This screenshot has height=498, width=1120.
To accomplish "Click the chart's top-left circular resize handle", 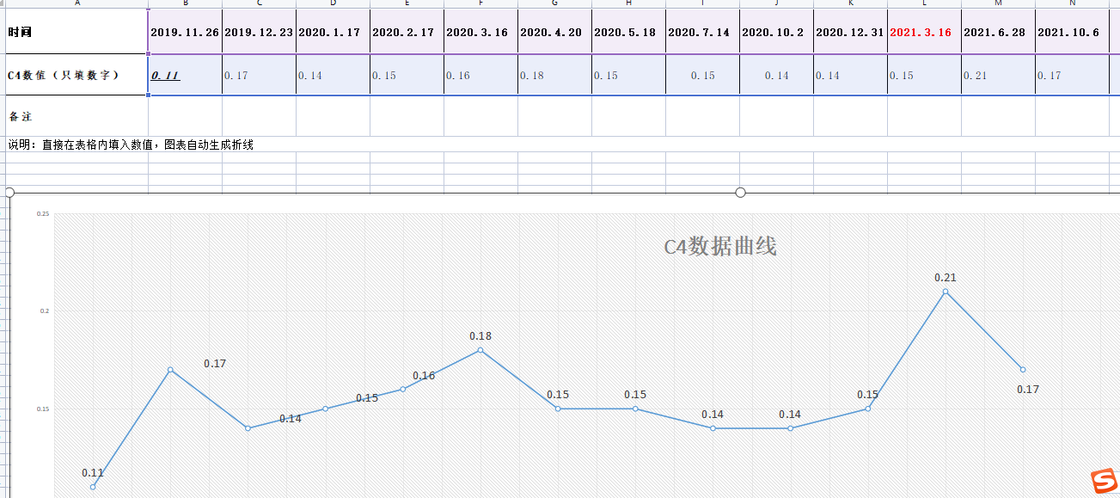I will [9, 193].
